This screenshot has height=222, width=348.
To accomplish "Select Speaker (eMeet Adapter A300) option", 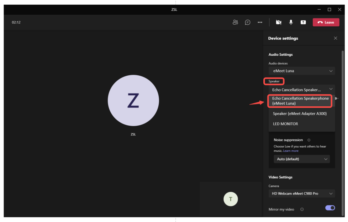I will 300,114.
